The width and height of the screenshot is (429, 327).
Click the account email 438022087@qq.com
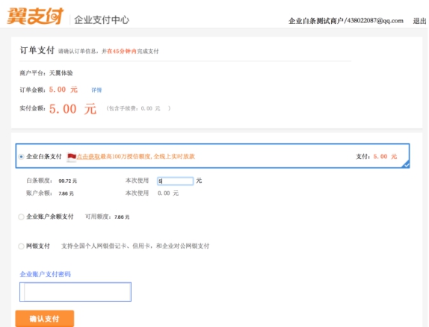point(375,21)
